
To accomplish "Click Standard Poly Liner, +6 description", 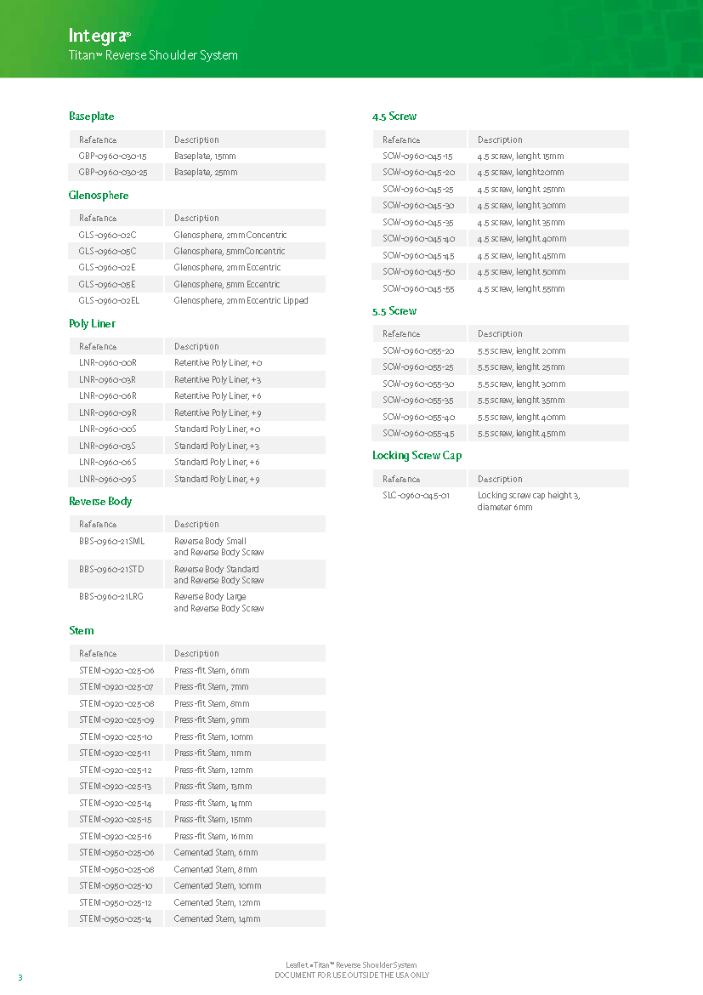I will (x=217, y=463).
